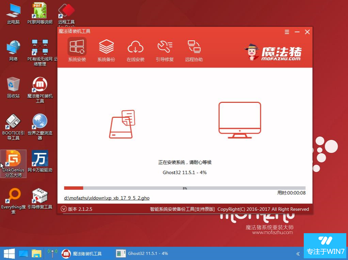
Task: Click the 智能系统安装备份工具[支持原版] text
Action: (182, 209)
